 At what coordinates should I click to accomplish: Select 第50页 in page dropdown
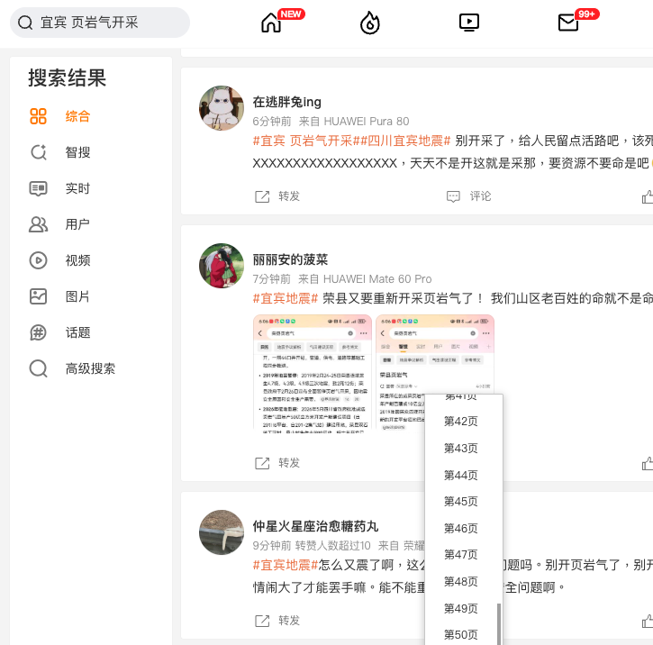[x=460, y=634]
